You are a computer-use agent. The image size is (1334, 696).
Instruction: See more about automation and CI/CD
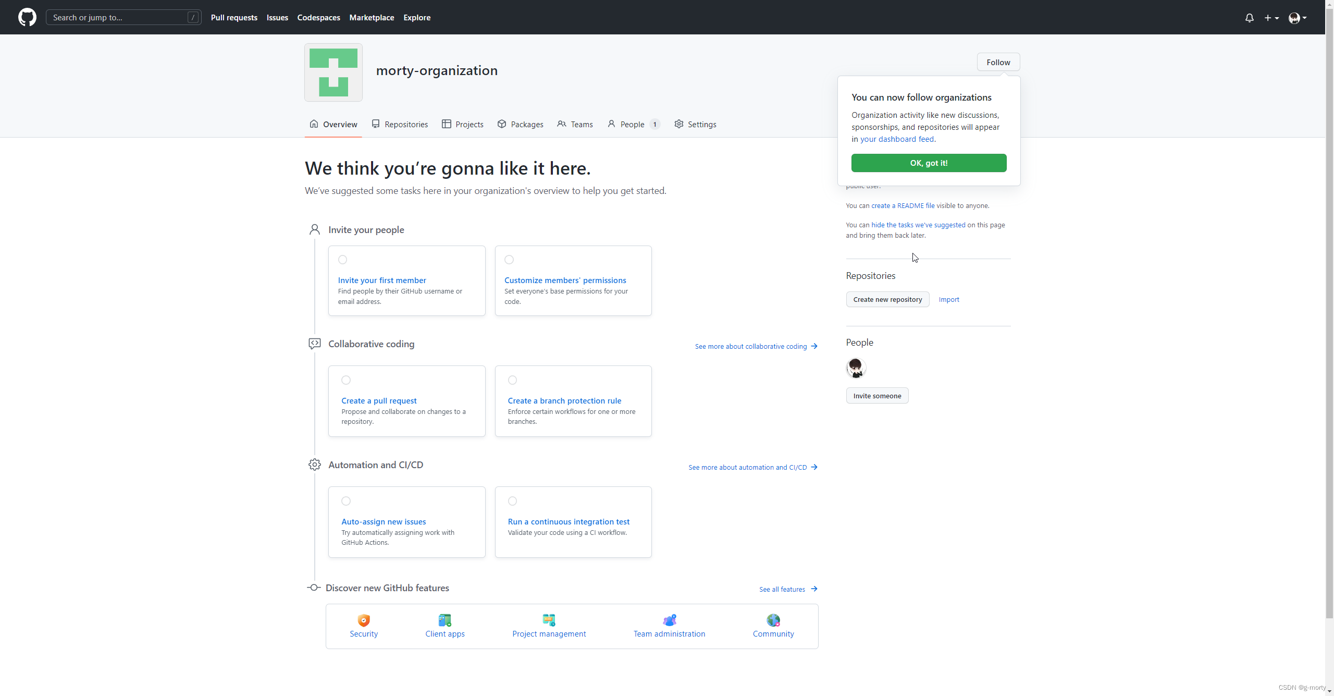click(753, 467)
